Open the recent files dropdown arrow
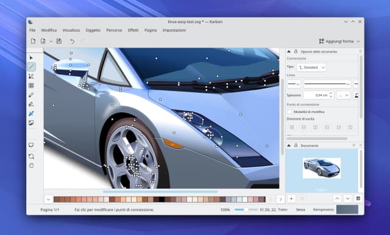Viewport: 390px width, 235px height. 51,42
